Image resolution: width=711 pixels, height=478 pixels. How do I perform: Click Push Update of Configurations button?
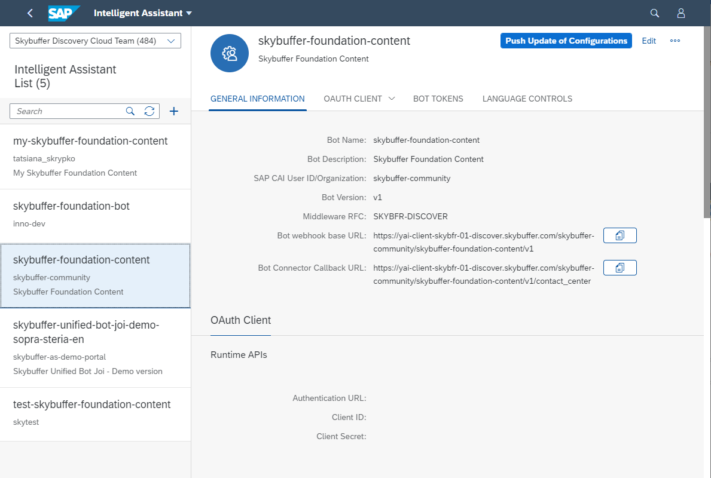pyautogui.click(x=566, y=41)
